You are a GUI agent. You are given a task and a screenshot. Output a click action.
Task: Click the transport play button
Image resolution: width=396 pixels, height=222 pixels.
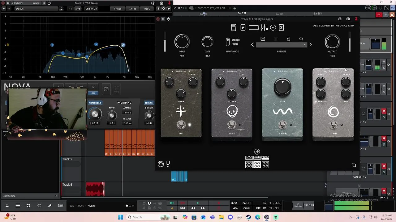coord(198,203)
